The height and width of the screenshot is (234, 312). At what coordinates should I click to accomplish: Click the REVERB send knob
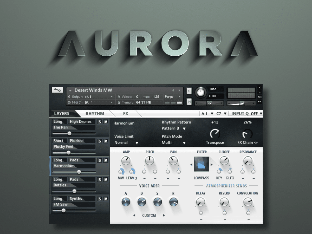224,202
